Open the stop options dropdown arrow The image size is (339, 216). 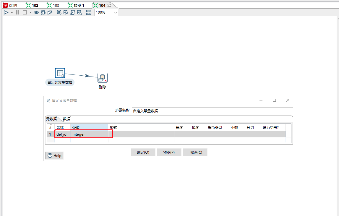coord(30,12)
